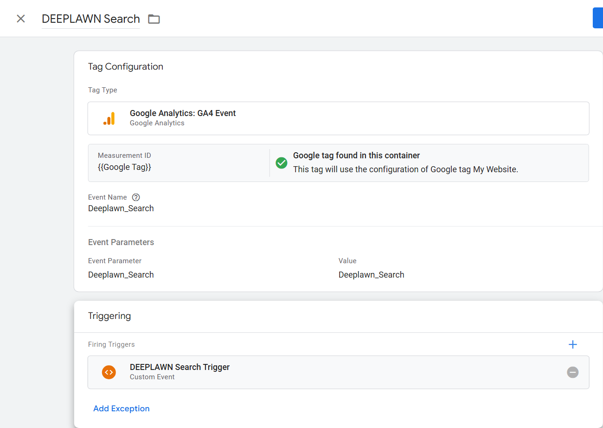Close the tag editor with the X icon

tap(21, 19)
